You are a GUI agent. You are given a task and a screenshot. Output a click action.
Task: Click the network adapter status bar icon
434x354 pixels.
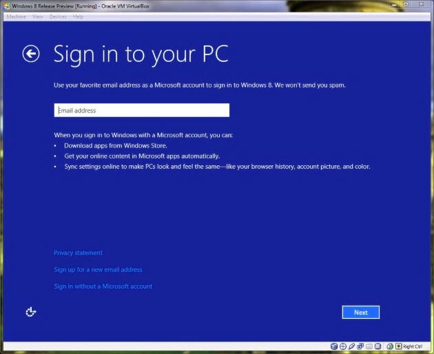pyautogui.click(x=360, y=346)
